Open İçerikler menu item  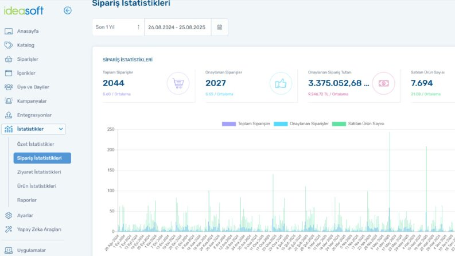pyautogui.click(x=26, y=73)
